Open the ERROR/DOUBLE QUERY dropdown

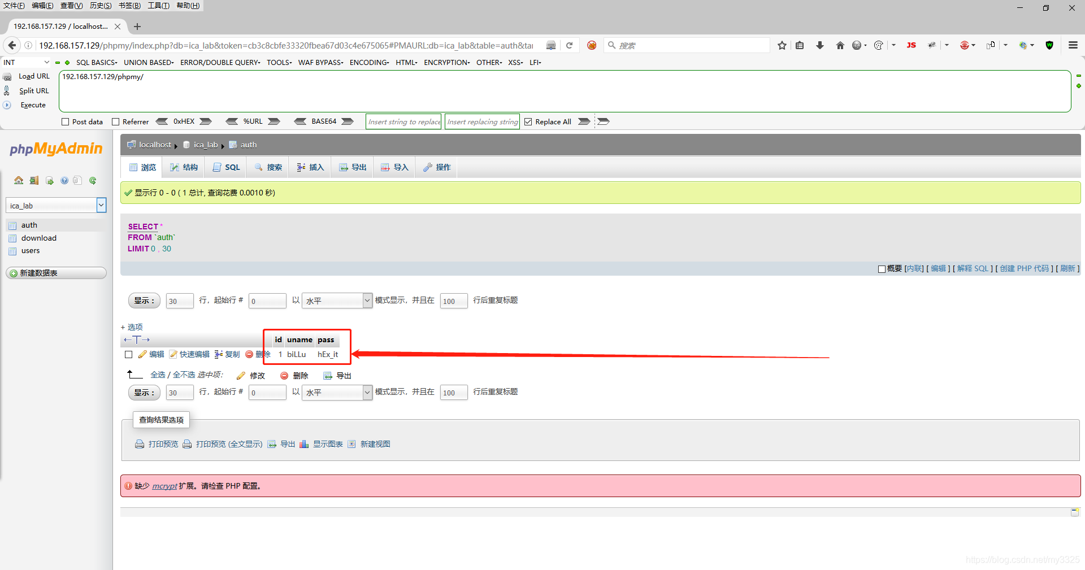click(x=220, y=62)
